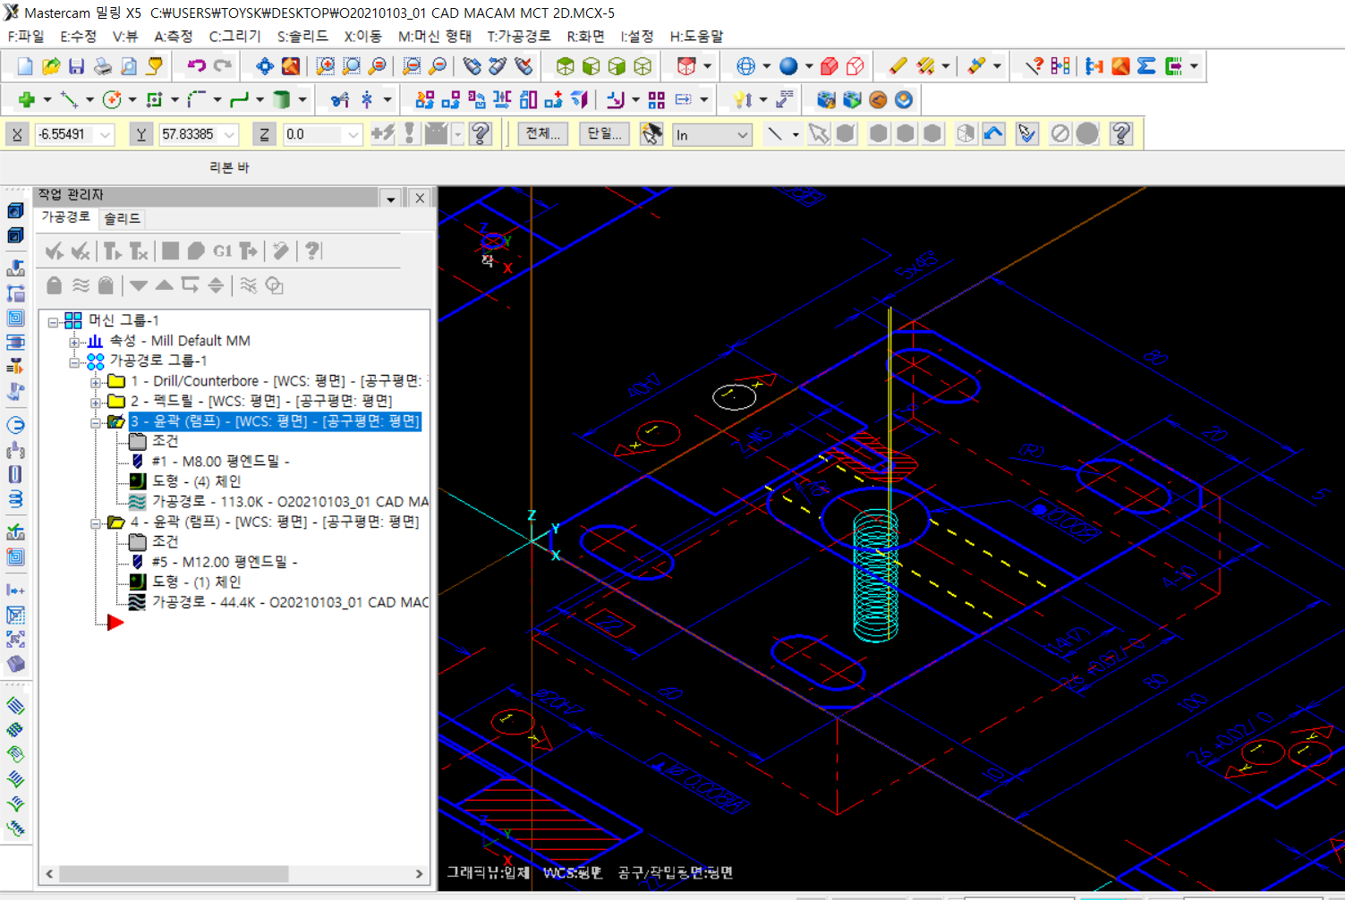The width and height of the screenshot is (1345, 900).
Task: Close the 작업 관리자 panel
Action: pyautogui.click(x=420, y=199)
